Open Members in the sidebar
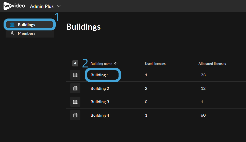The width and height of the screenshot is (246, 142). [30, 33]
